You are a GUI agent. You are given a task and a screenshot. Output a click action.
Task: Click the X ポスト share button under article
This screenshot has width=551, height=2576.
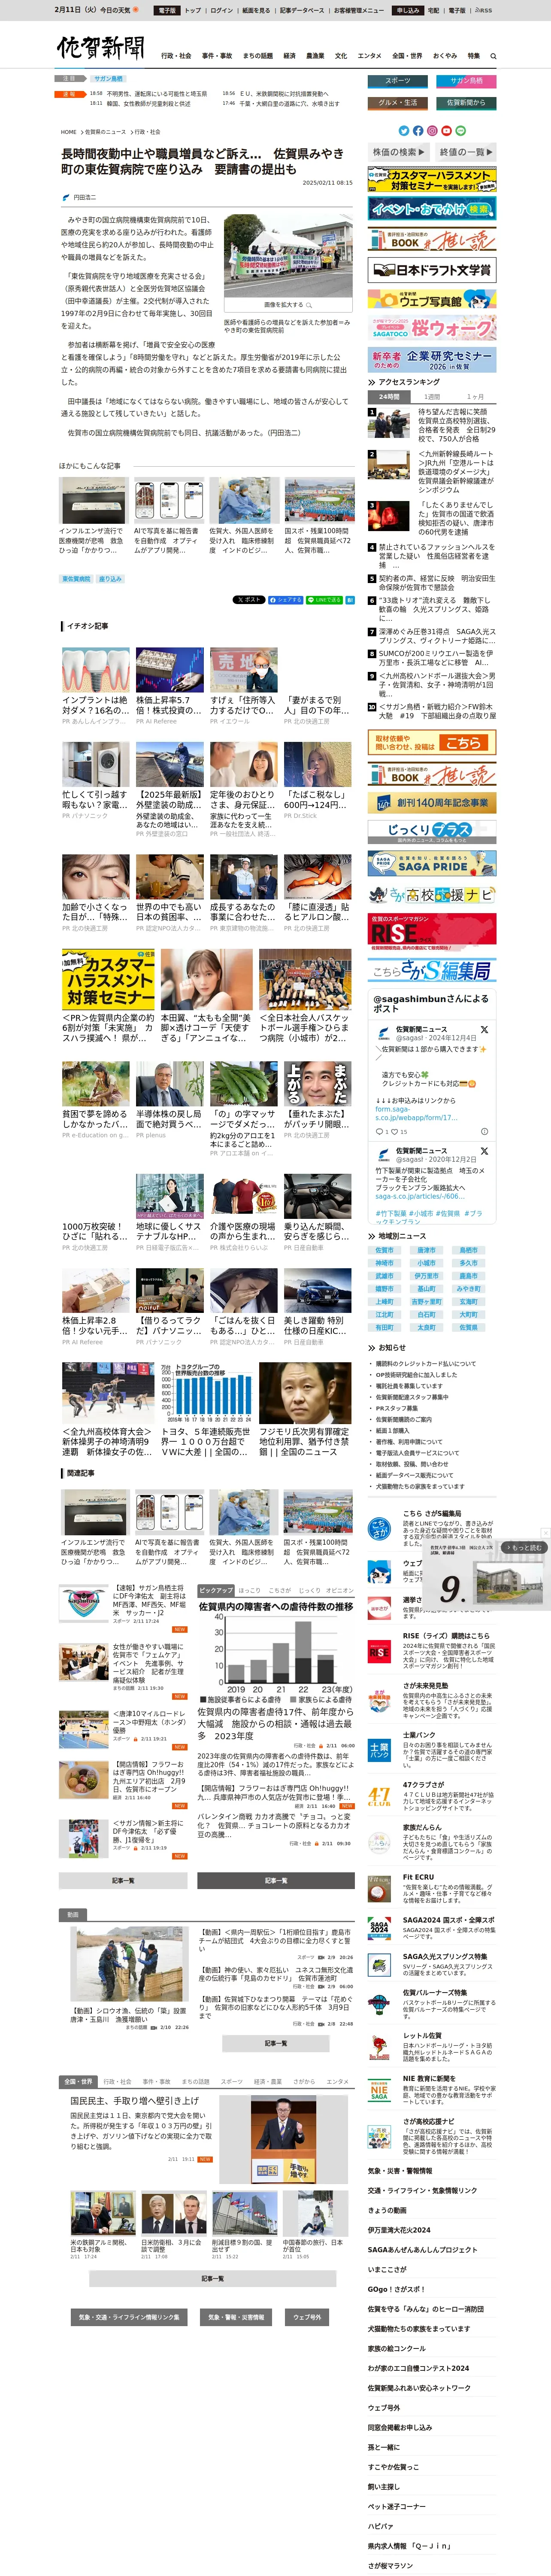pos(249,600)
